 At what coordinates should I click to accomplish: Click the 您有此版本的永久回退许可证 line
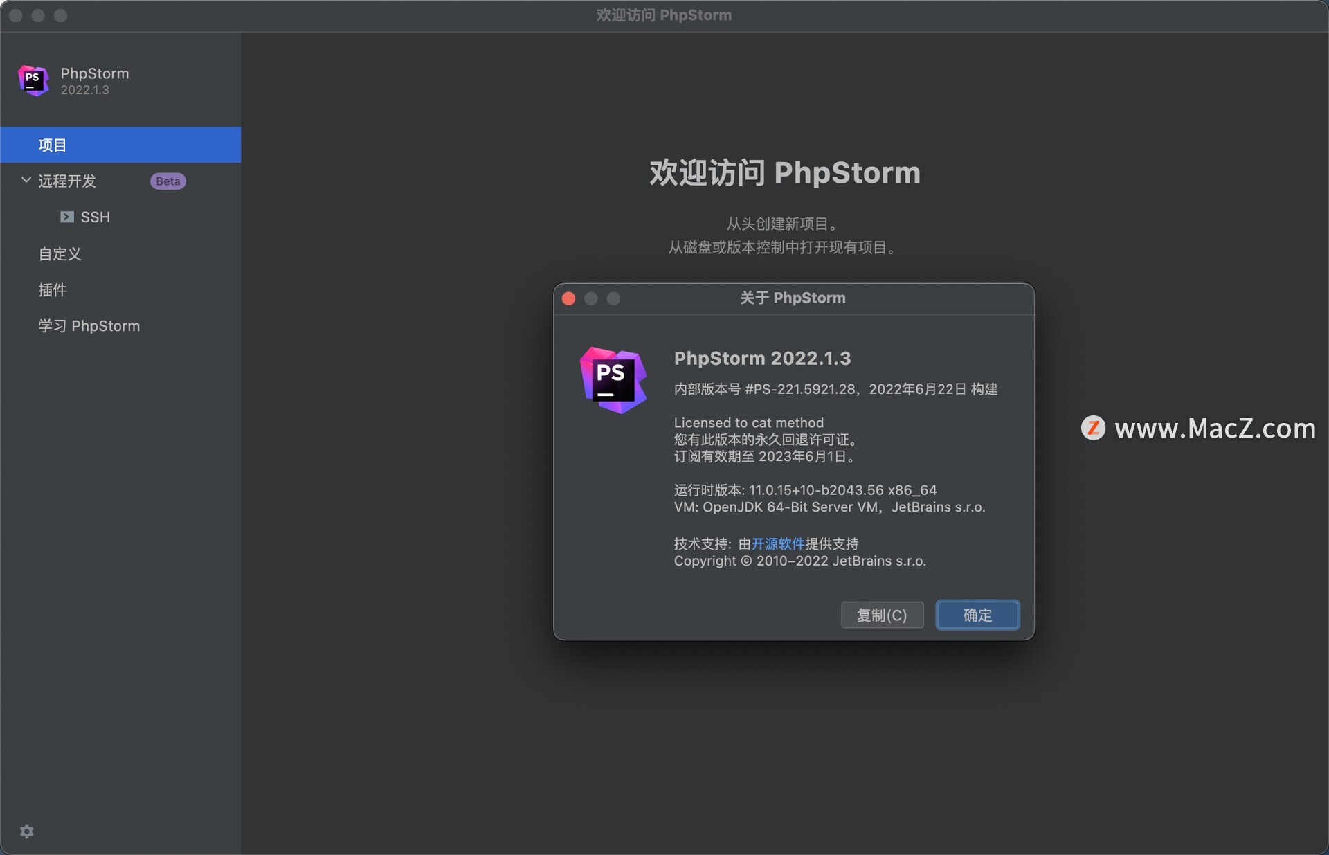[x=768, y=440]
